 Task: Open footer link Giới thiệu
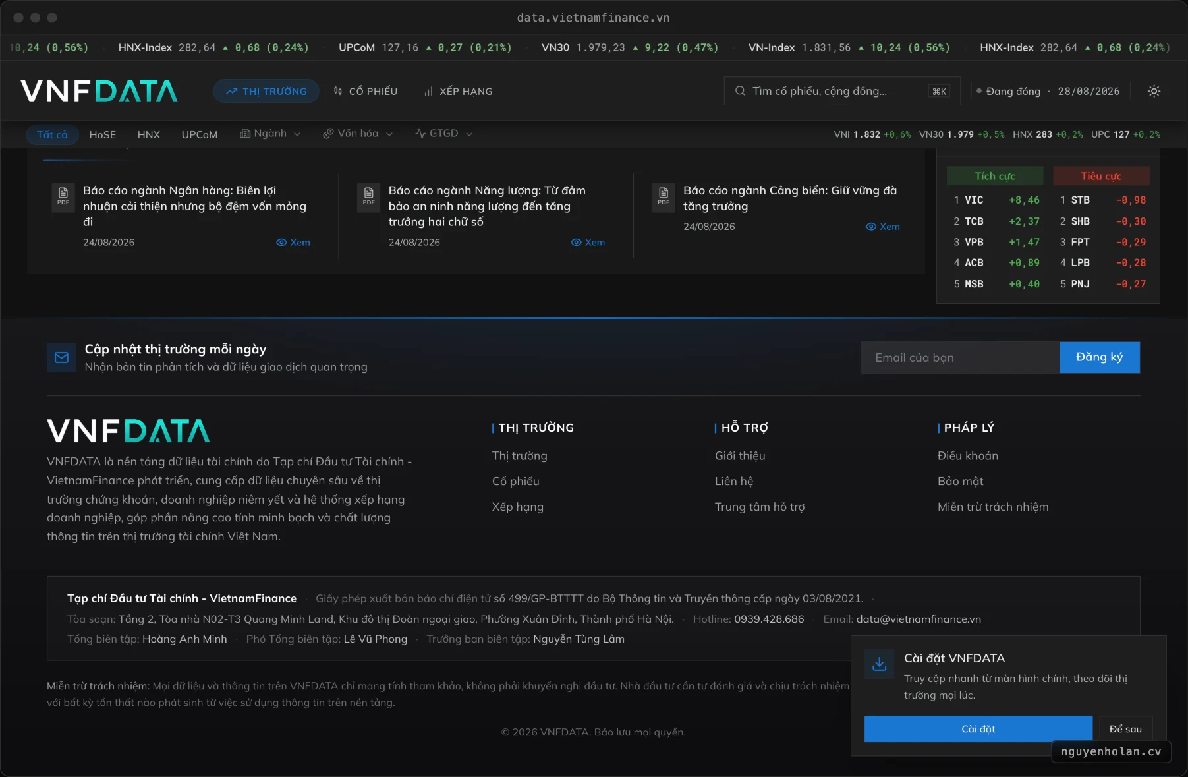(740, 455)
